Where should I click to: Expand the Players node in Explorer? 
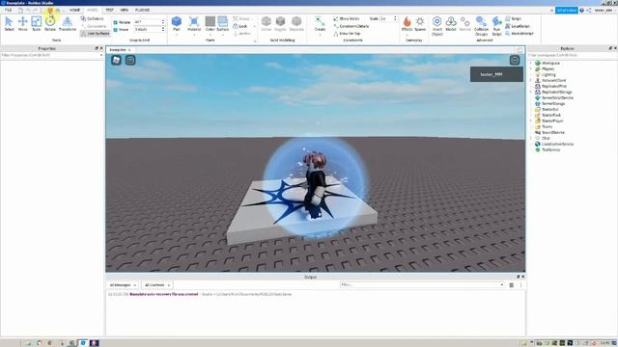(531, 68)
